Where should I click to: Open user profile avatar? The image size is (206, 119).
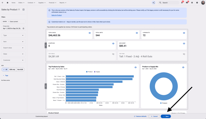(203, 3)
